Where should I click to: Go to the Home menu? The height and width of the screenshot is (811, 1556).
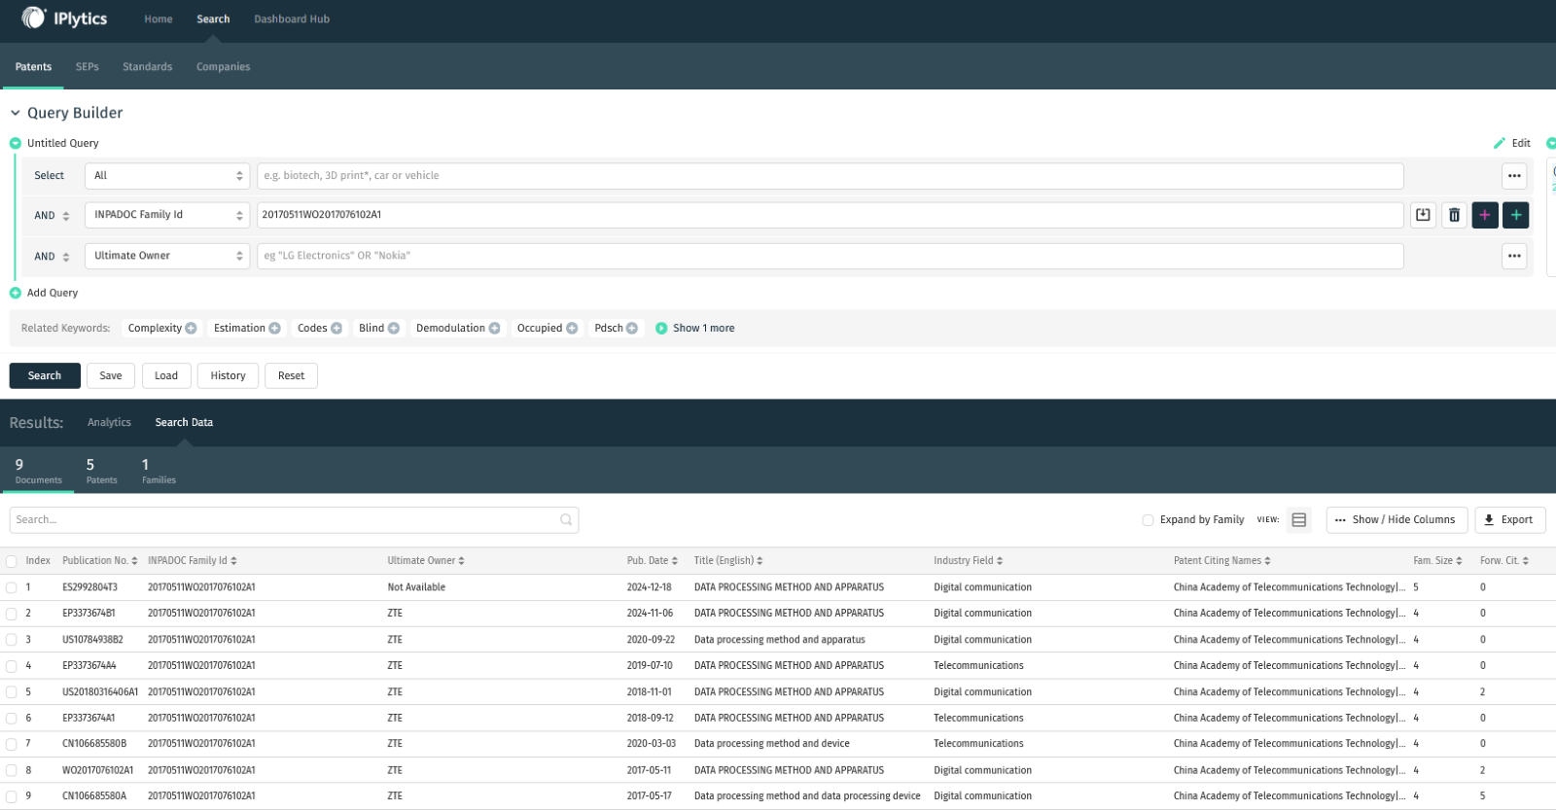[159, 19]
